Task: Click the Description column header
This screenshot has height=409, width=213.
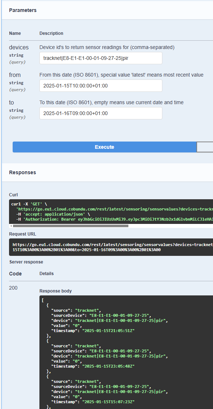Action: coord(51,33)
